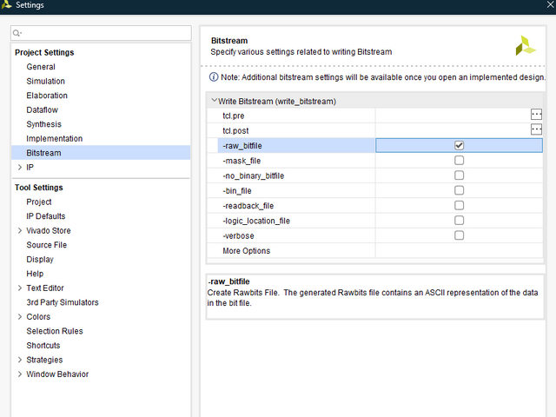Select Implementation in Project Settings
Image resolution: width=556 pixels, height=417 pixels.
coord(54,139)
